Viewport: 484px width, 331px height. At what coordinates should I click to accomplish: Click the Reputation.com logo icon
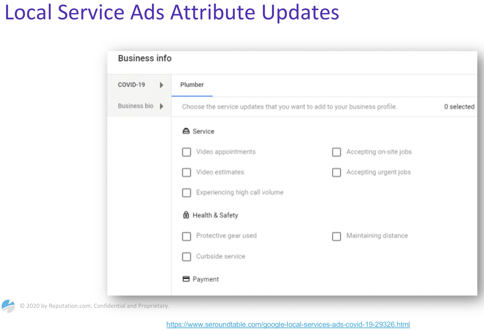pos(8,306)
